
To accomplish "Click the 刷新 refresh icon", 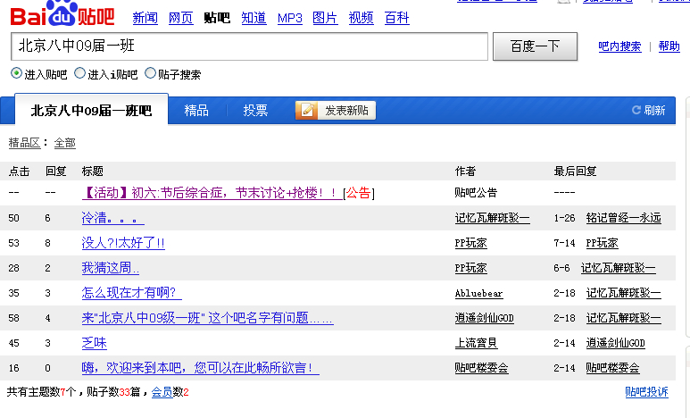I will click(x=636, y=110).
